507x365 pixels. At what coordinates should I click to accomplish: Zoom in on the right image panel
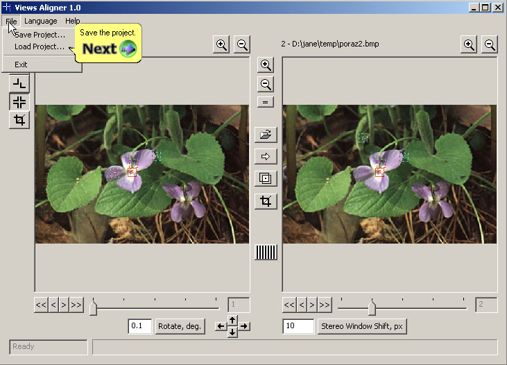[469, 44]
